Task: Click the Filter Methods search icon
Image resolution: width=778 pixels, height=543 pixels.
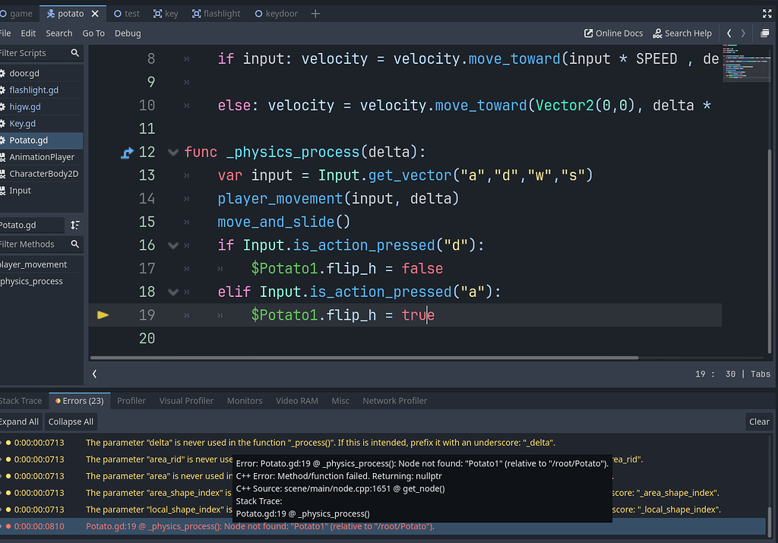Action: [74, 244]
